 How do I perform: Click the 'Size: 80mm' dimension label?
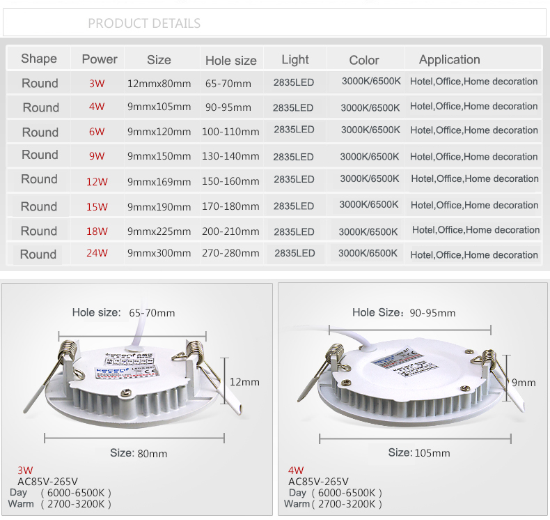point(139,453)
